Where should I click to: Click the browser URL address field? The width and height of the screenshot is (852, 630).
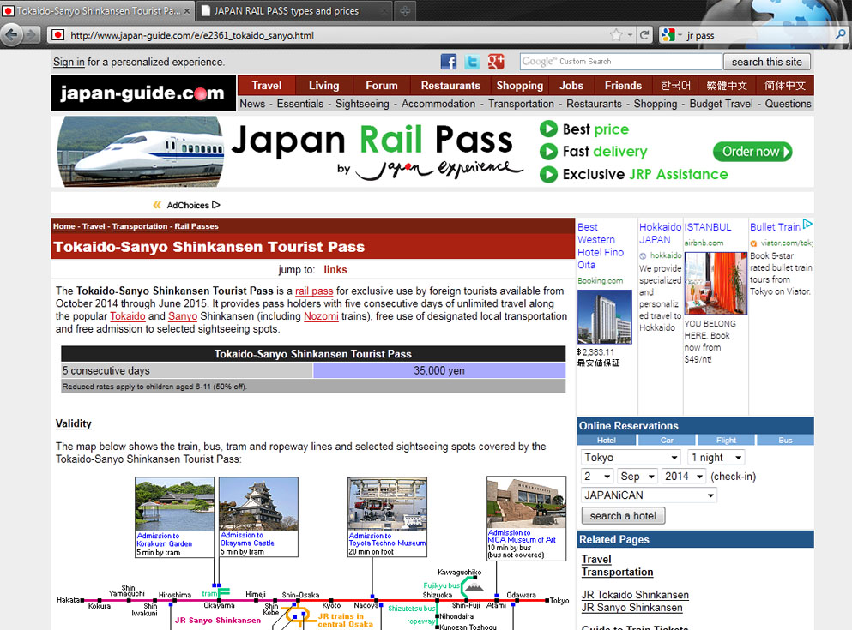(x=335, y=35)
